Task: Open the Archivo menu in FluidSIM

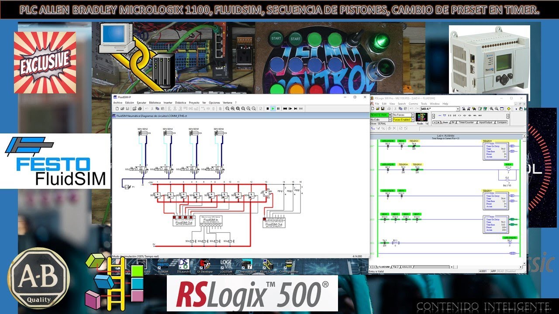Action: tap(117, 102)
